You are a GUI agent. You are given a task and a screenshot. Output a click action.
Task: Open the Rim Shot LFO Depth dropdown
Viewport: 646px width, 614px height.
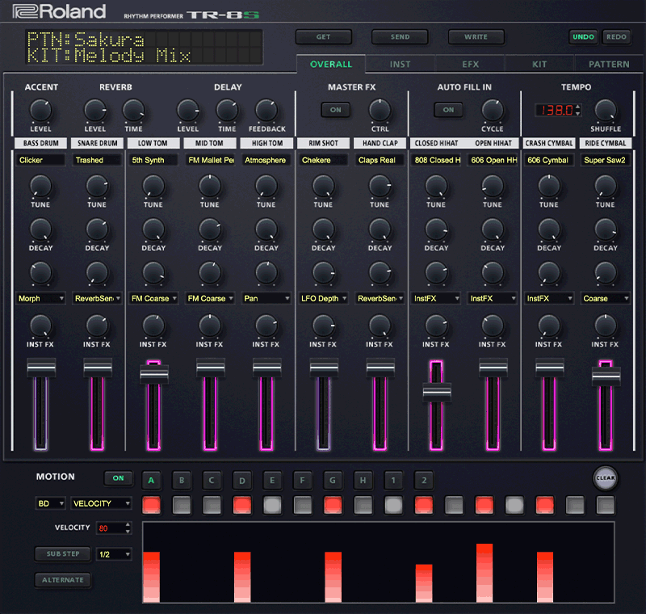324,298
